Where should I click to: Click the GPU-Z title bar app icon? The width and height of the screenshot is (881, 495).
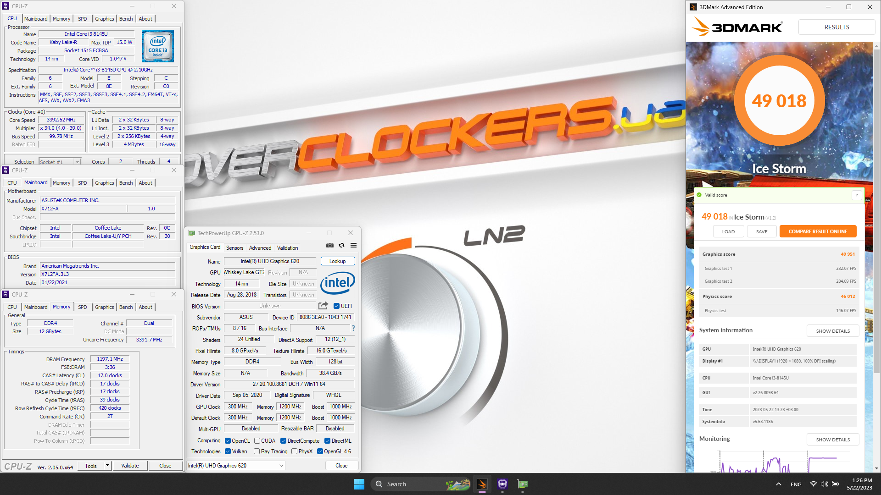pyautogui.click(x=192, y=233)
